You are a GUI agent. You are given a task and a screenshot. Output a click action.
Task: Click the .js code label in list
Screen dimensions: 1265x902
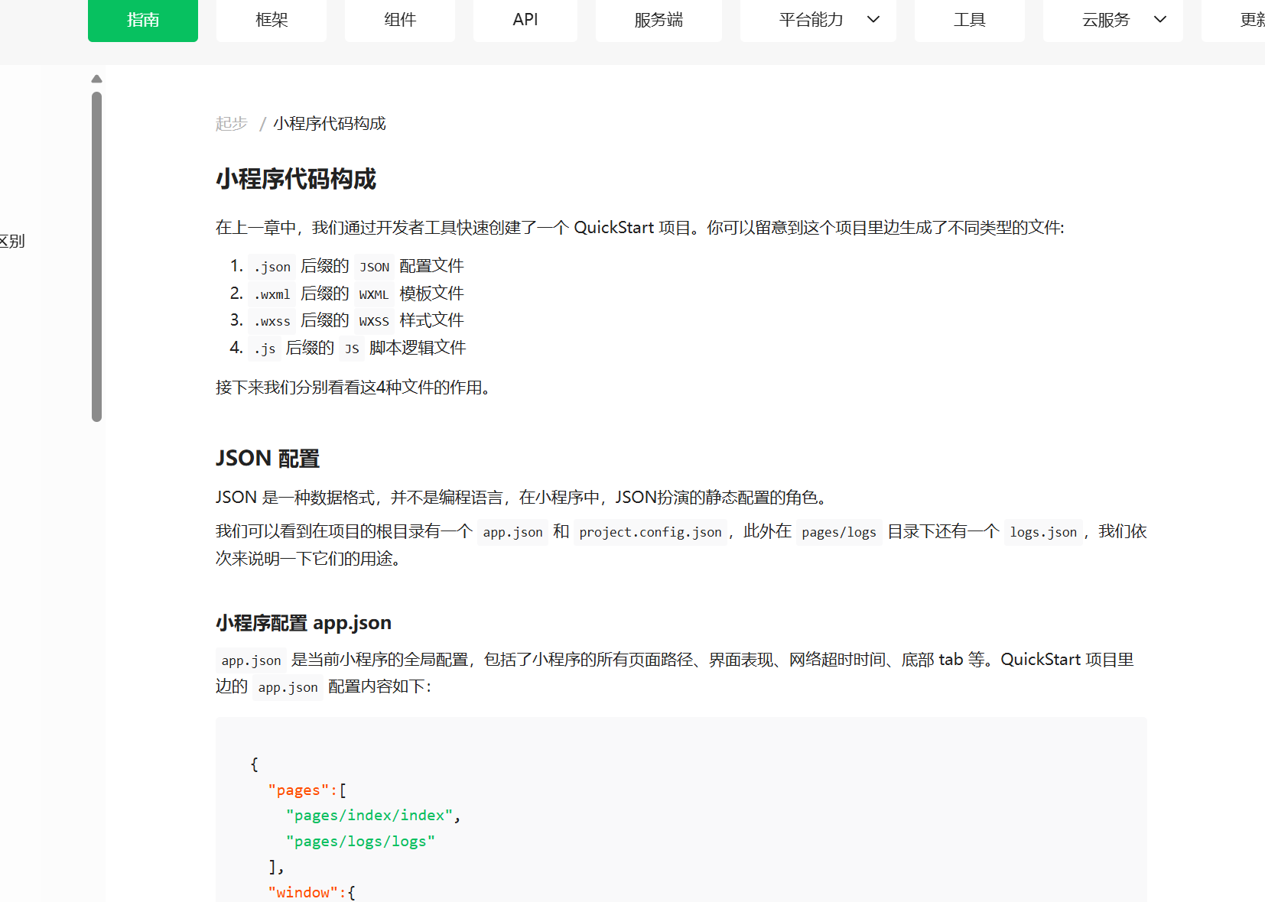coord(265,349)
